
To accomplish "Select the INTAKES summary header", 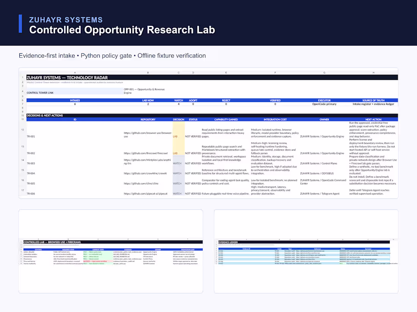I will point(75,100).
